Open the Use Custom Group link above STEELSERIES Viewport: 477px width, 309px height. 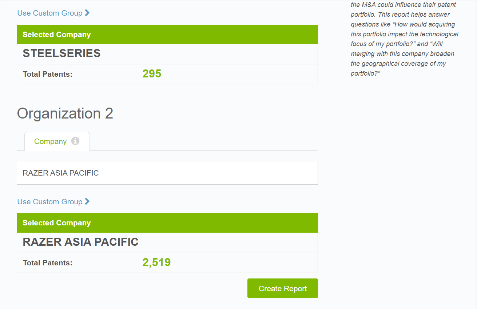(x=50, y=13)
